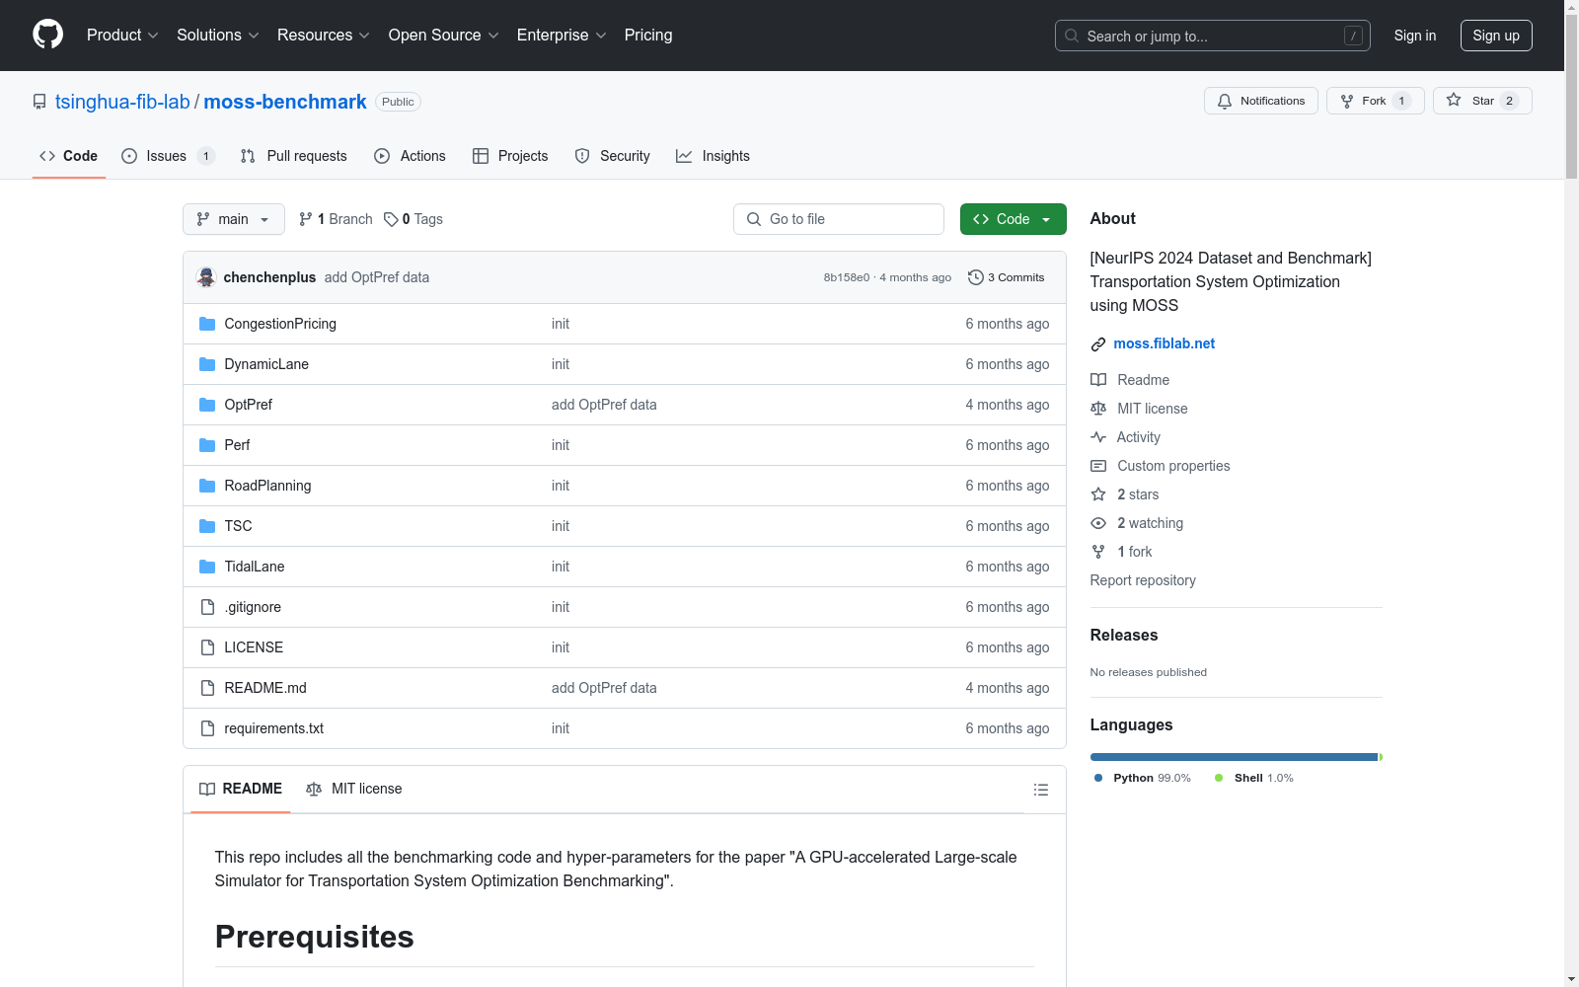This screenshot has height=987, width=1579.
Task: Click the Go to file input
Action: pyautogui.click(x=839, y=219)
